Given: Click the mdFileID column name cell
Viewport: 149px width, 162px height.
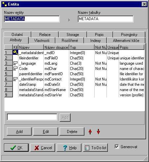Looking at the screenshot, I should 56,58.
